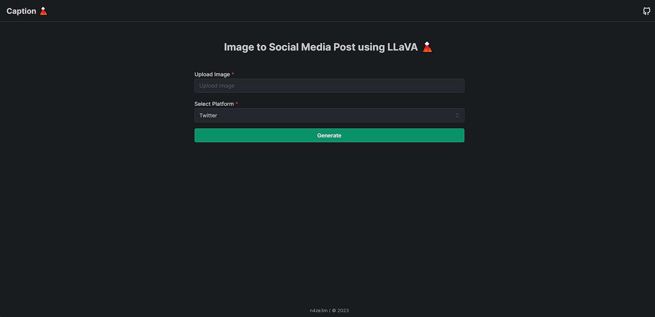This screenshot has width=655, height=317.
Task: Click the word LLaVA in the heading
Action: click(x=402, y=47)
